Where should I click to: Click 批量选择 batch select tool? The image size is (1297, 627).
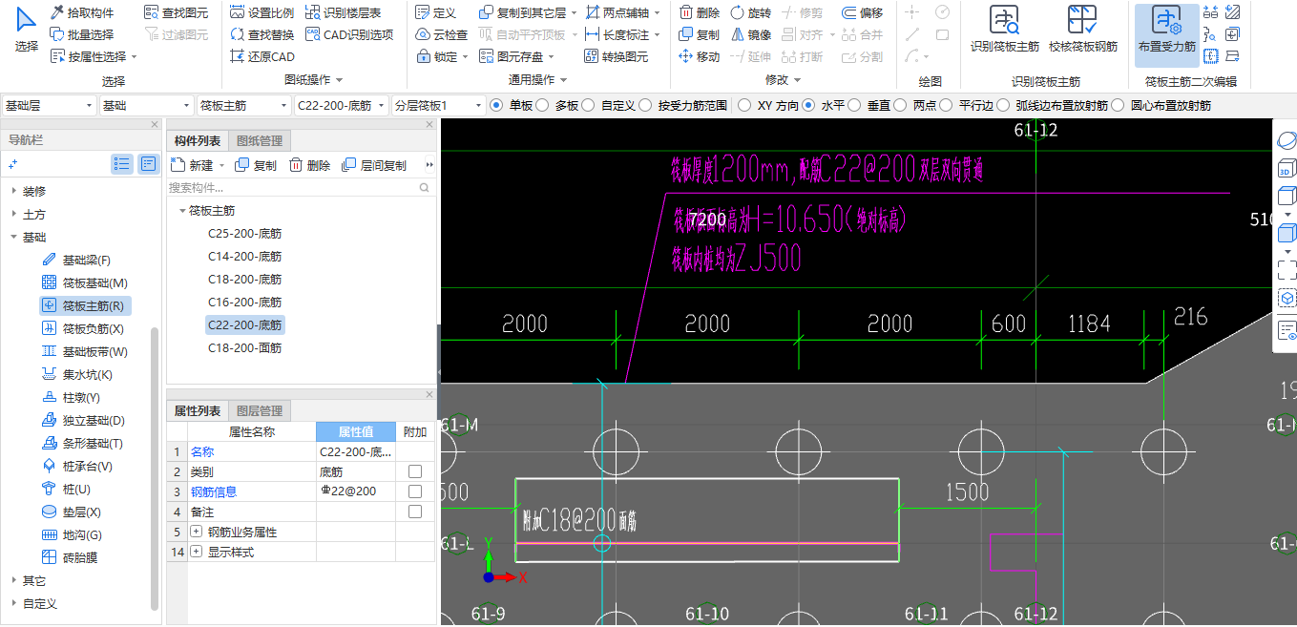pyautogui.click(x=82, y=34)
